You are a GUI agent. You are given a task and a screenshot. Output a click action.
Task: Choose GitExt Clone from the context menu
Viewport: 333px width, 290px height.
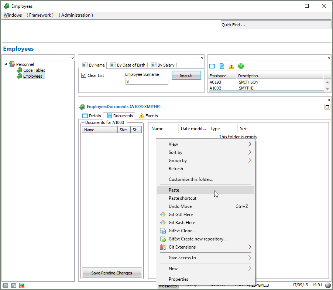point(182,231)
